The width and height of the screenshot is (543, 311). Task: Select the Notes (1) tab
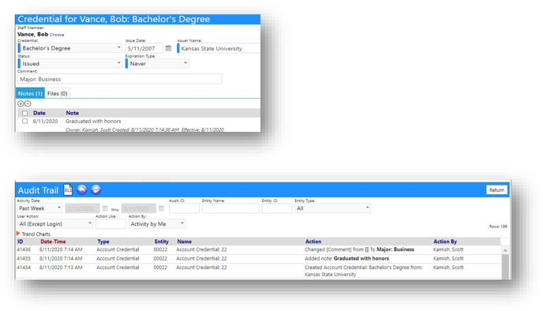30,93
